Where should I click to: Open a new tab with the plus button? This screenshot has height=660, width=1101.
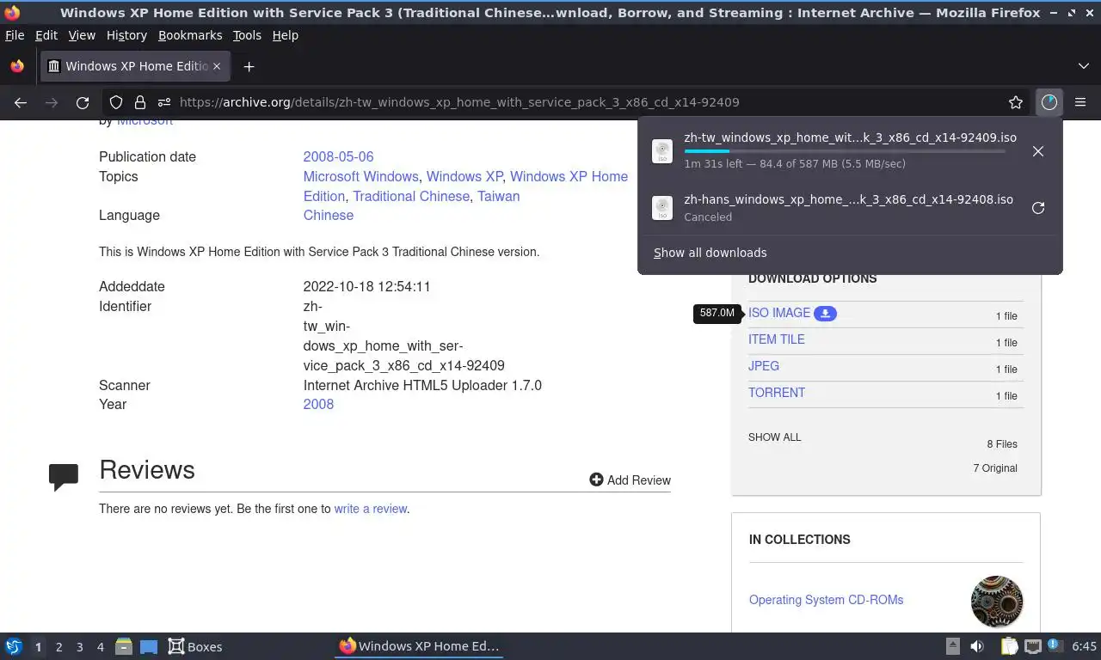point(249,66)
